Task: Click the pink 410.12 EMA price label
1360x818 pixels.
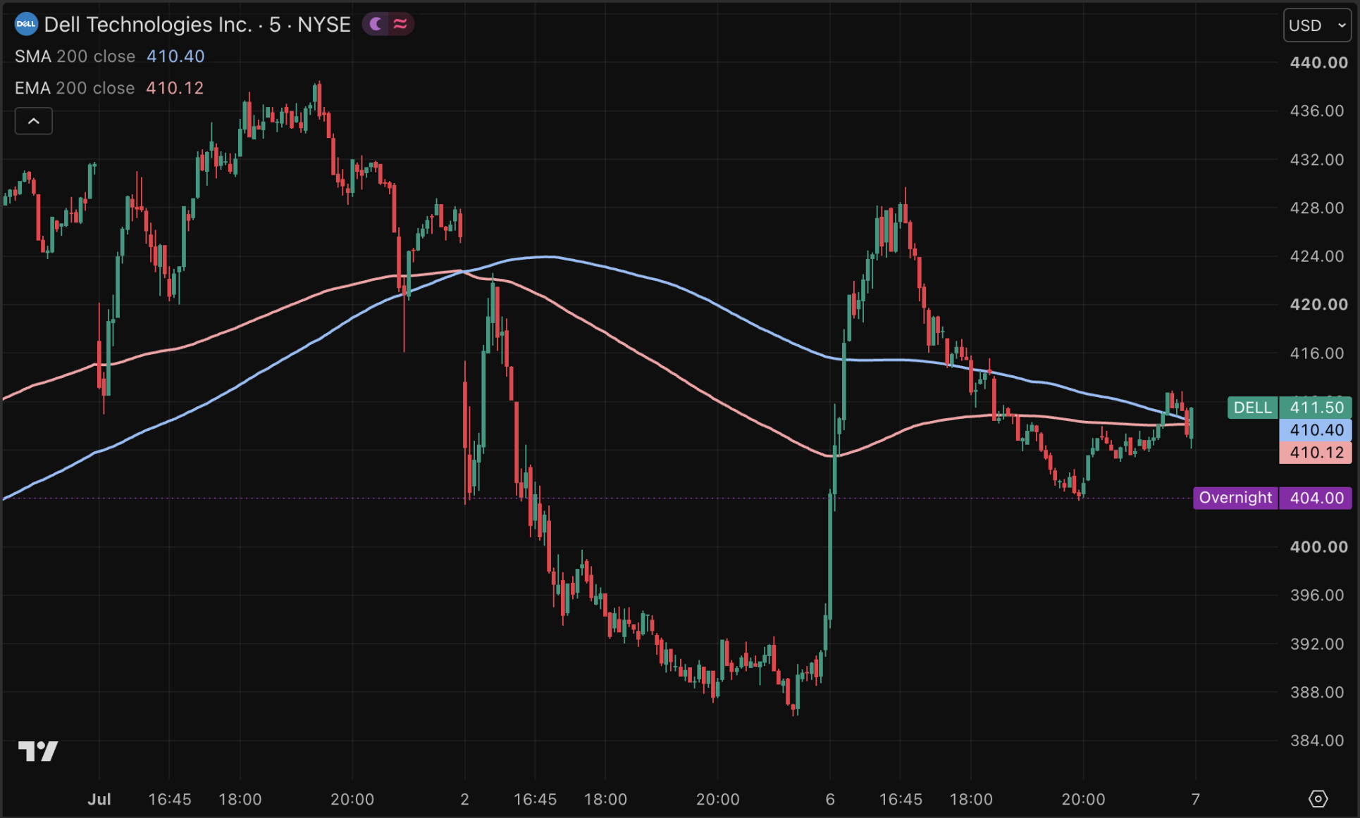Action: click(1316, 453)
